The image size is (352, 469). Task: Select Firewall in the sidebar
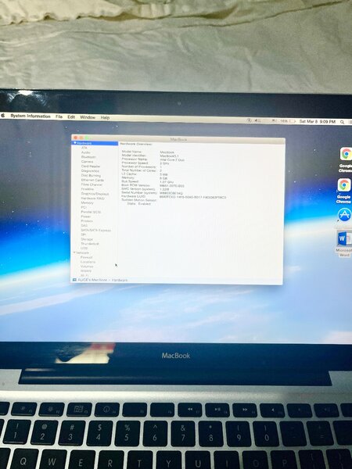[x=87, y=257]
